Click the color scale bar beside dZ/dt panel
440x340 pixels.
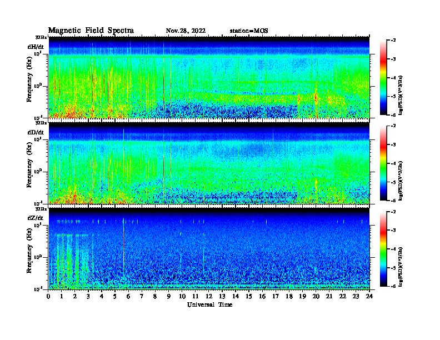(x=383, y=249)
